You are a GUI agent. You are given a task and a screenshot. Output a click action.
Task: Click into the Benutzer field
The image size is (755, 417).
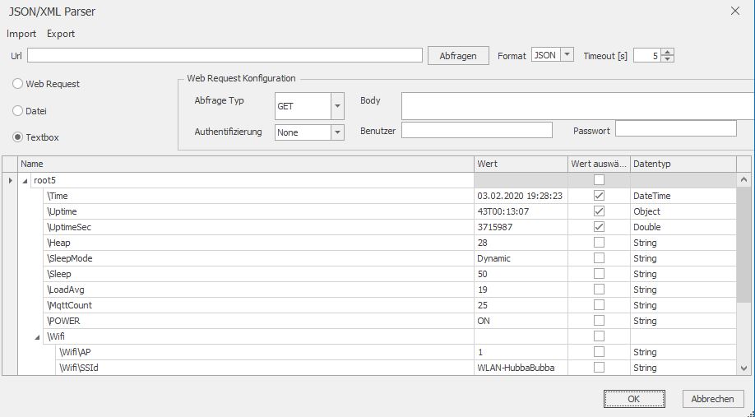click(477, 130)
